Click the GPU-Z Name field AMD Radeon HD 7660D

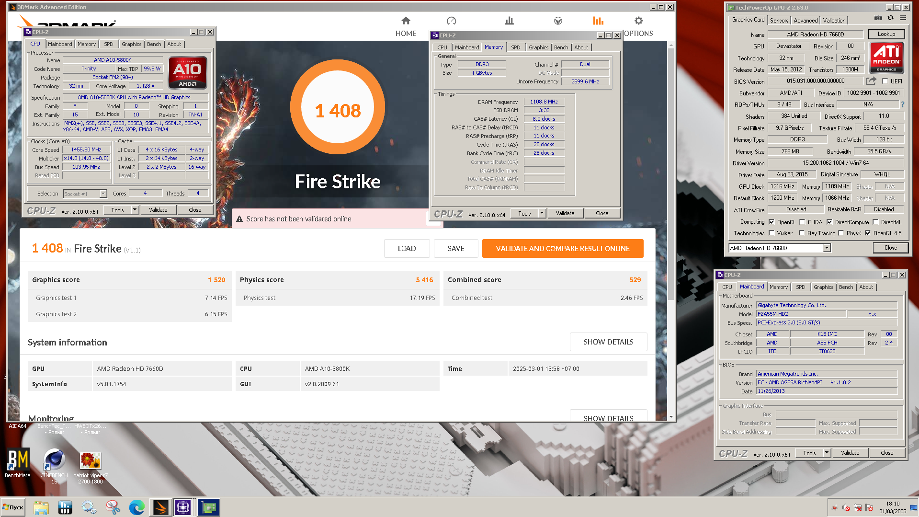tap(815, 34)
